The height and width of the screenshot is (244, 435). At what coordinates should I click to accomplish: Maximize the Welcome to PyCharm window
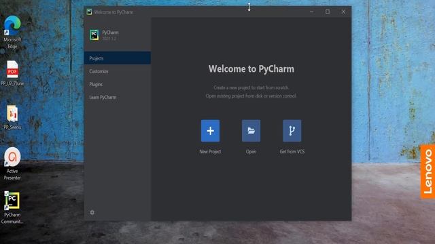(328, 12)
